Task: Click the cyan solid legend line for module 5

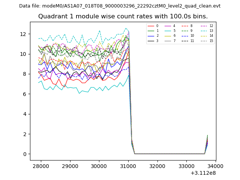Action: [x=168, y=31]
